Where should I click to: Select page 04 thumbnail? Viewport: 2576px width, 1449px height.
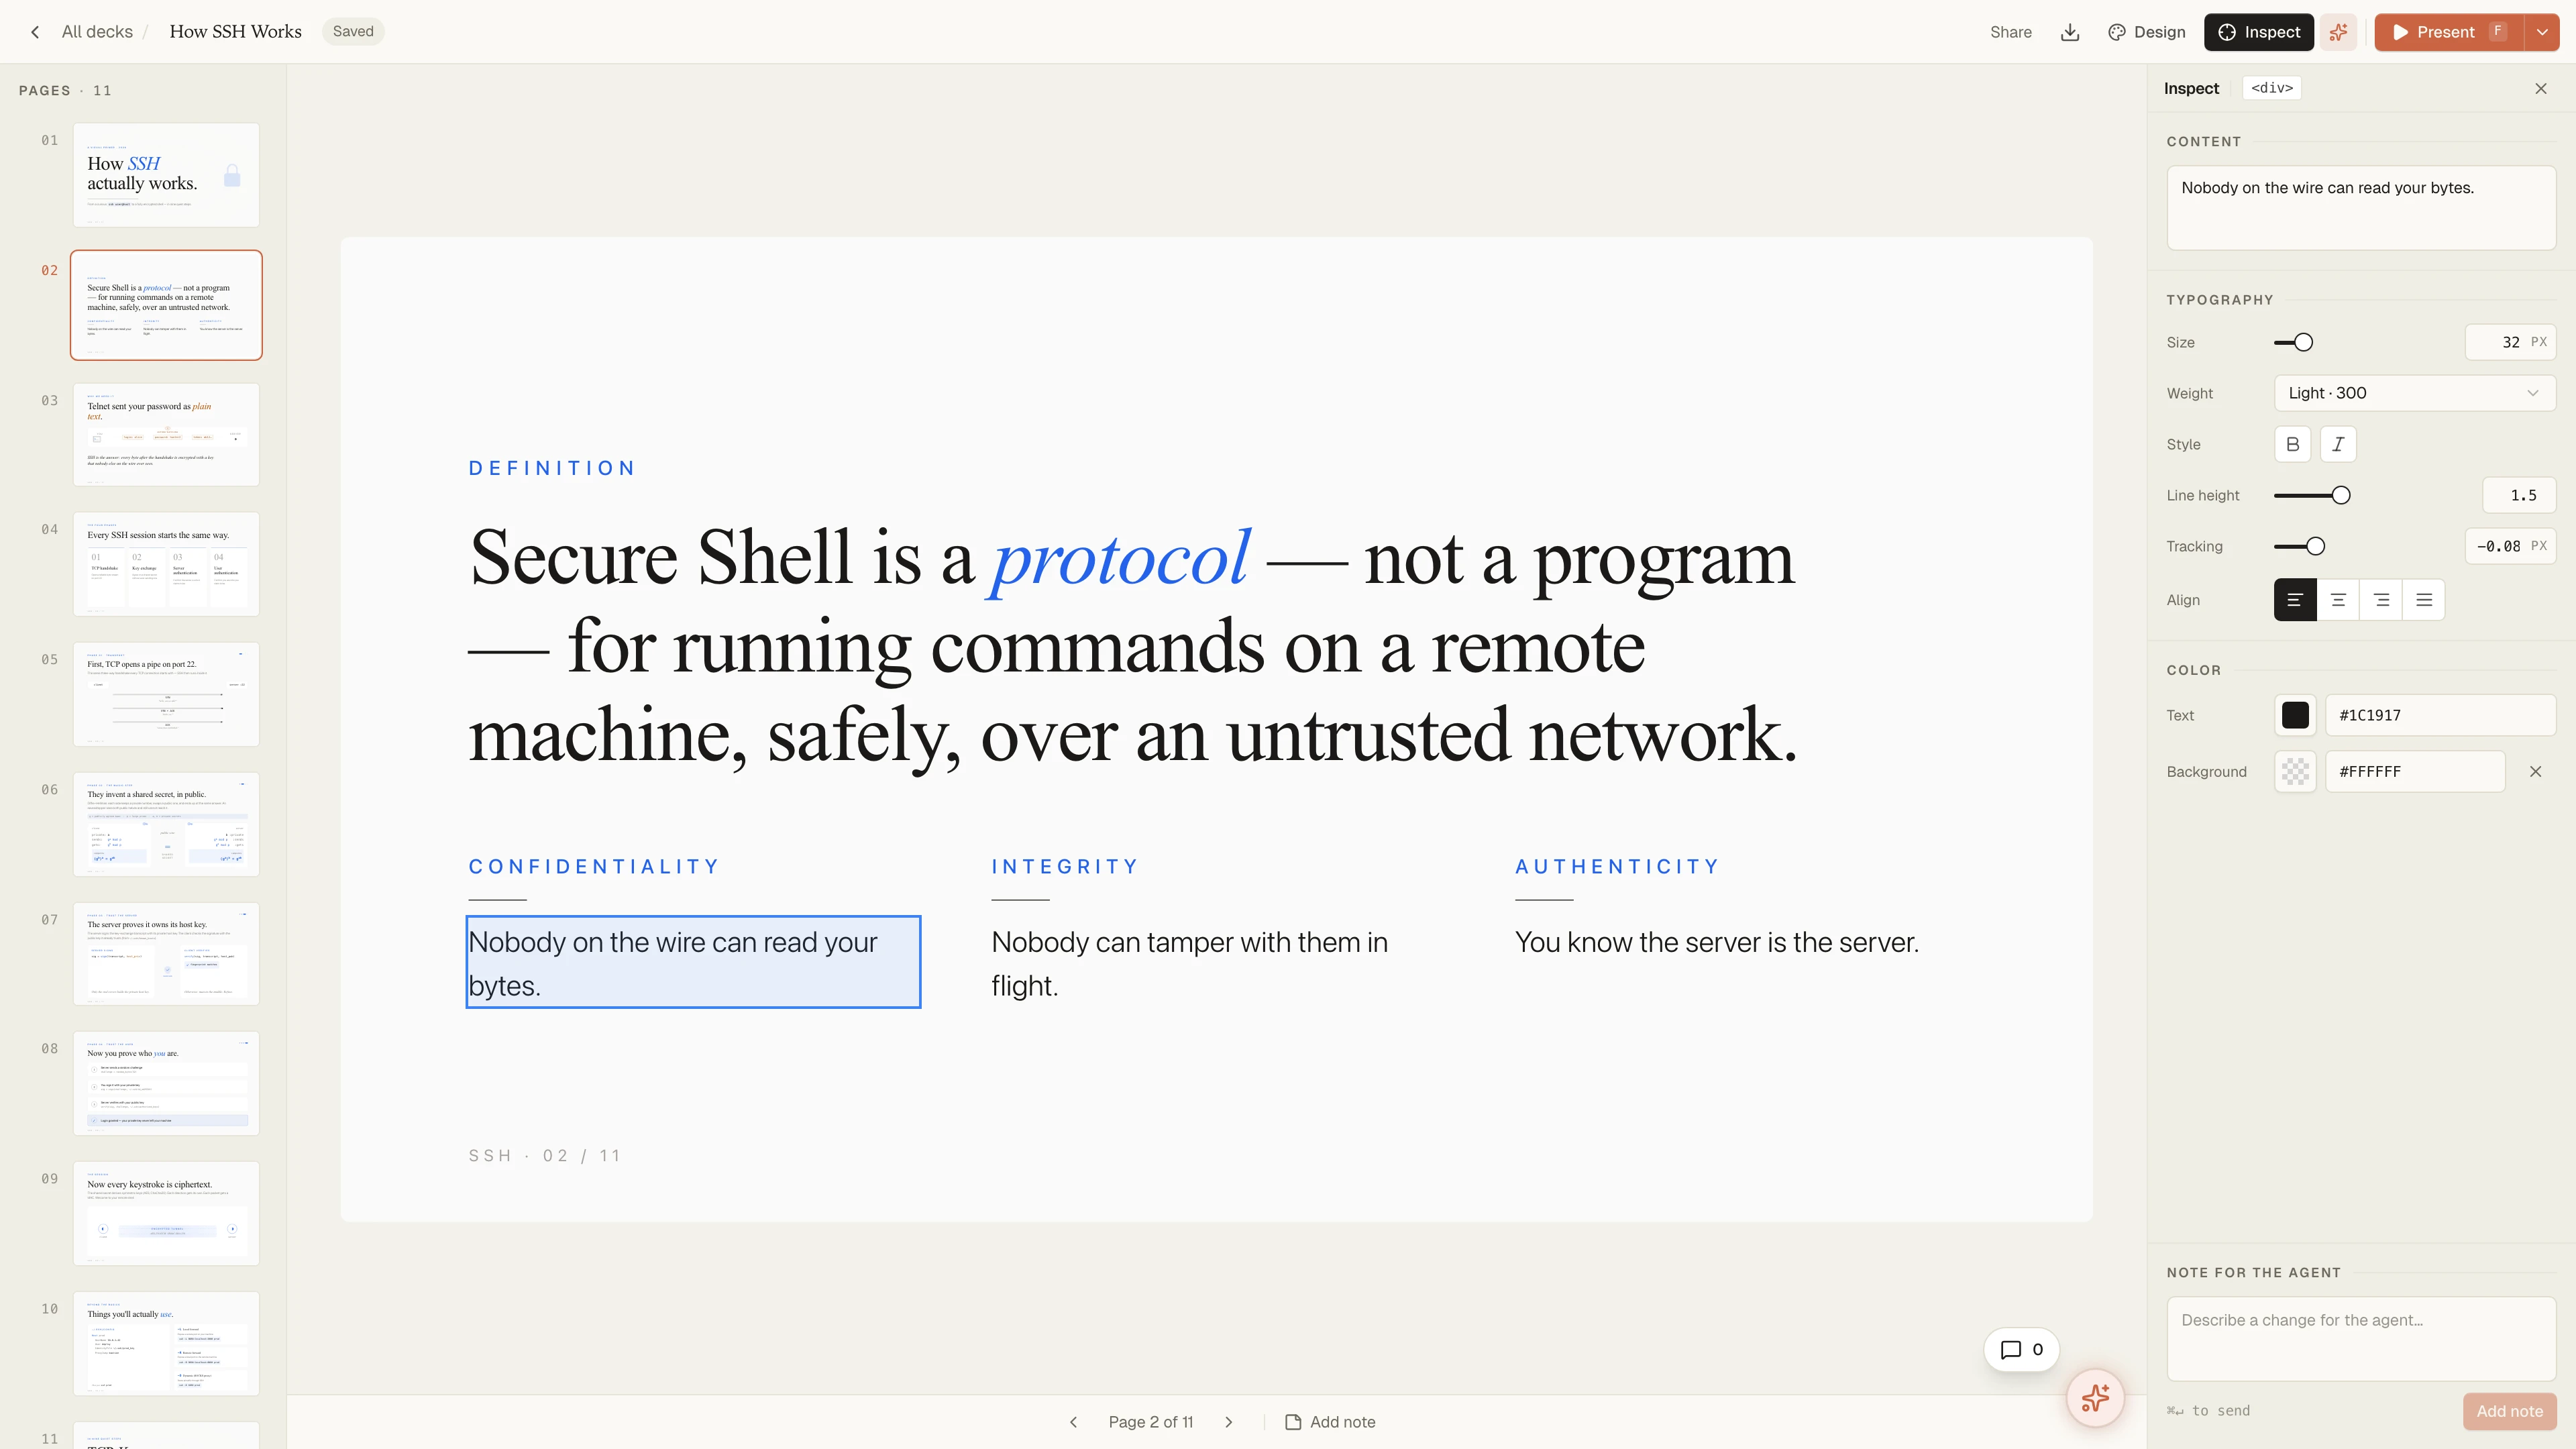click(x=166, y=564)
